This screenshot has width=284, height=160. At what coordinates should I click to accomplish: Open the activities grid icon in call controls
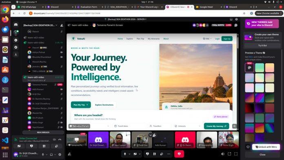(x=155, y=154)
